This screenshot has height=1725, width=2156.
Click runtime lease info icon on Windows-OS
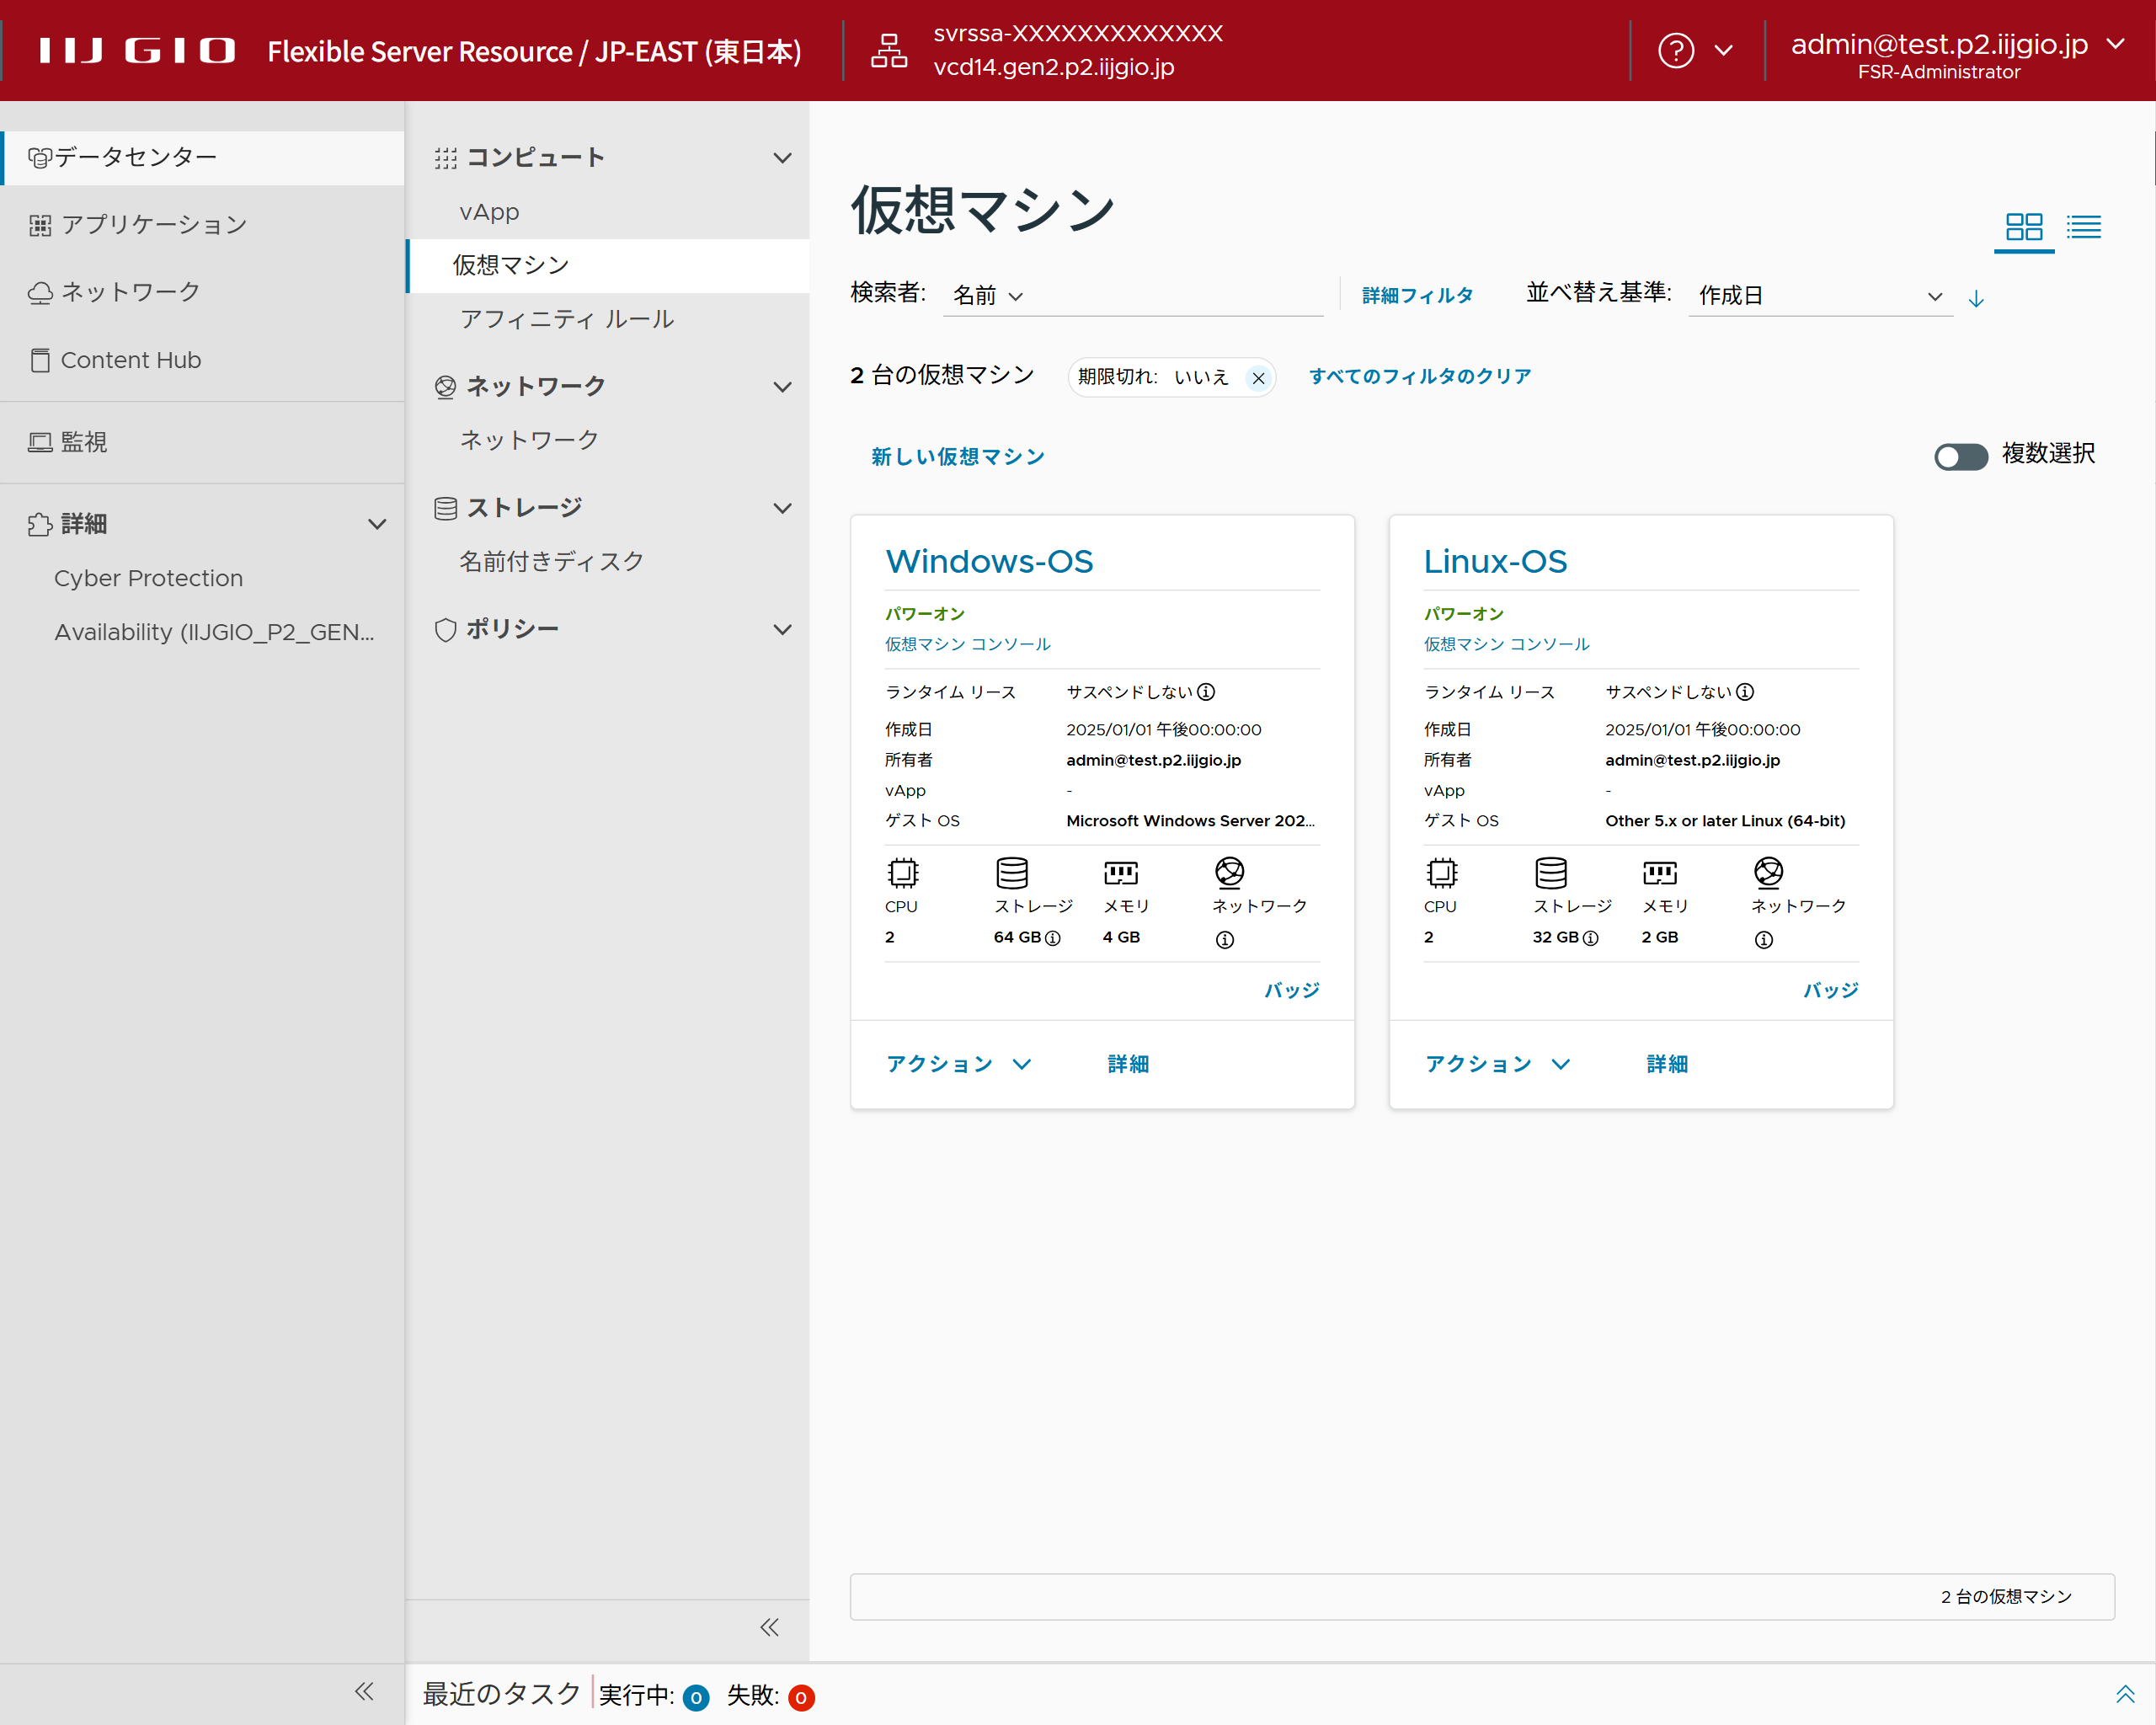1206,692
